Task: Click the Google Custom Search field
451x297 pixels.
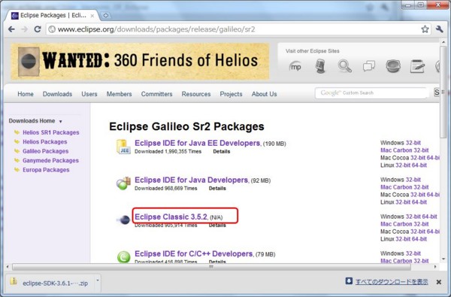Action: (x=371, y=93)
